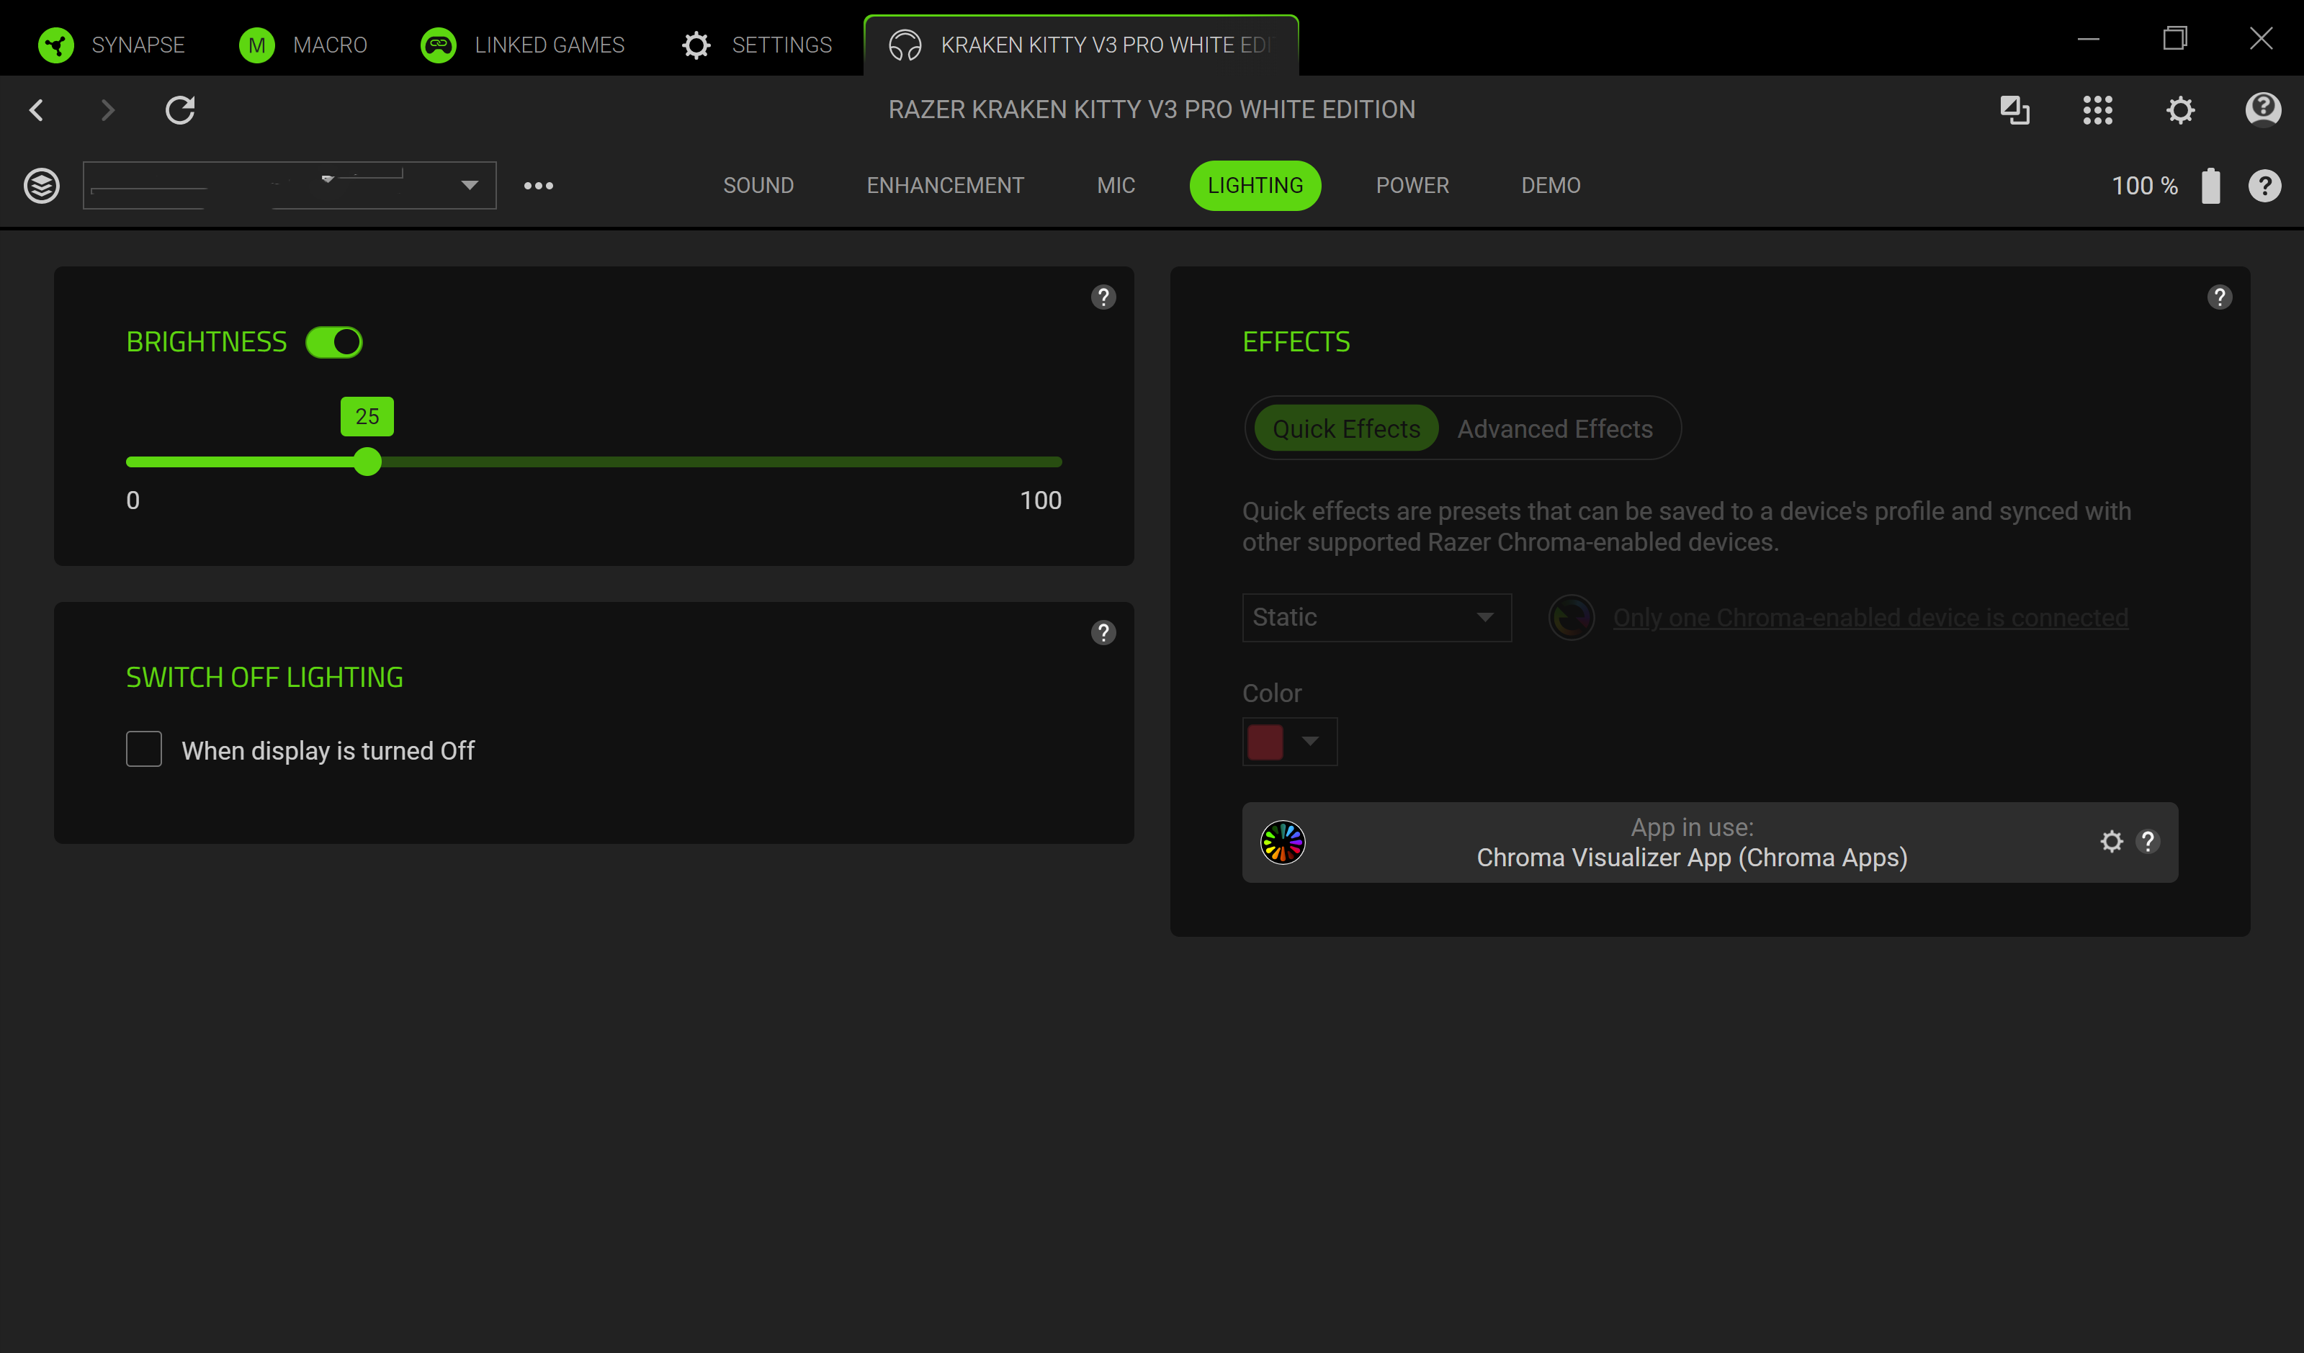2304x1353 pixels.
Task: Open the profile three-dots options menu
Action: (x=539, y=186)
